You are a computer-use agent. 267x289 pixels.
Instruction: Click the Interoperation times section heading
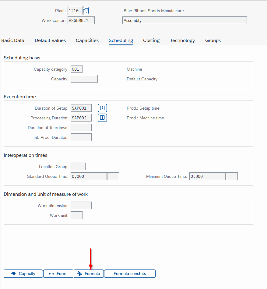[x=26, y=155]
